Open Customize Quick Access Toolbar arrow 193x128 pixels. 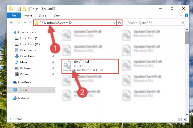37,9
